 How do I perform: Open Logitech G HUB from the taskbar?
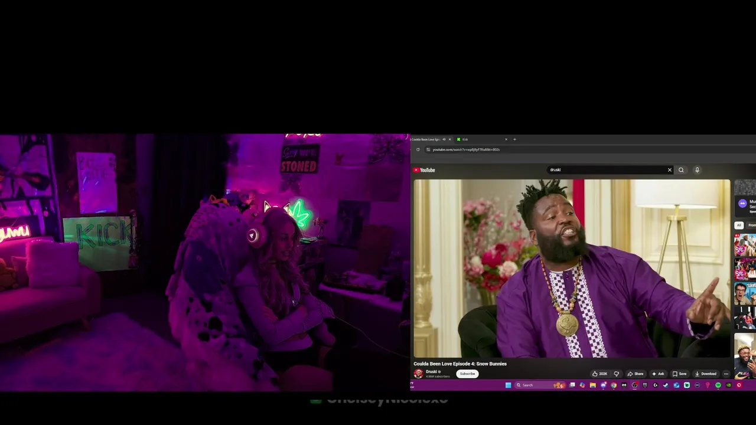656,385
